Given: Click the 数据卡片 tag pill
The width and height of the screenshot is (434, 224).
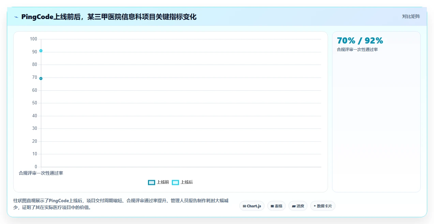Looking at the screenshot, I should (x=323, y=206).
